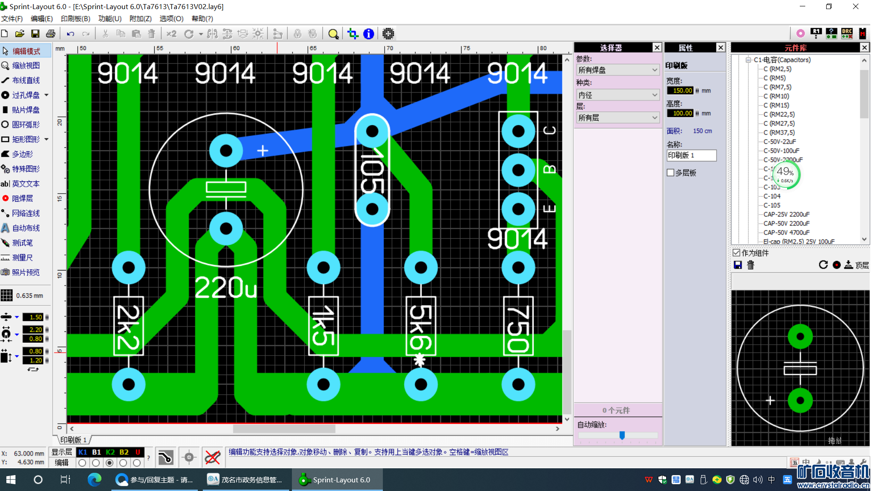Swap SMD pad width and height arrows

tap(33, 370)
